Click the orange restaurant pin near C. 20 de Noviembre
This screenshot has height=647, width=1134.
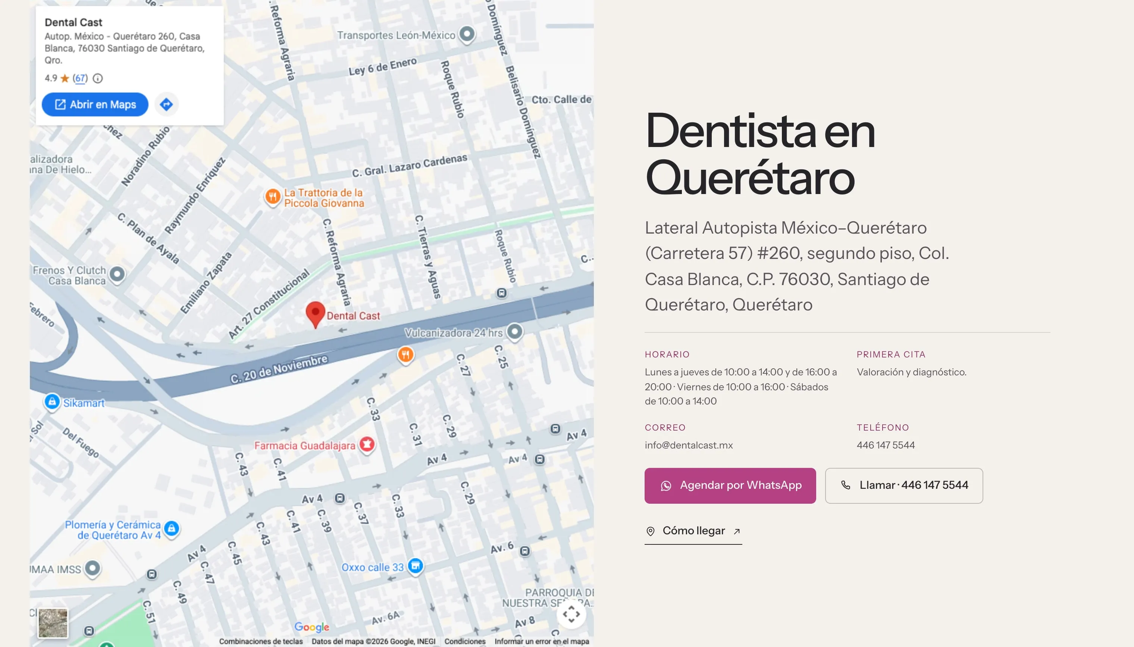(405, 355)
